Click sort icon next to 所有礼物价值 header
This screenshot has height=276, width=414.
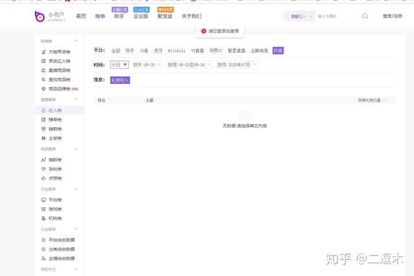point(385,100)
